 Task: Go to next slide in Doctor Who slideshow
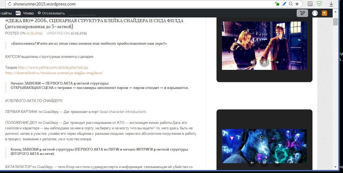pos(277,62)
